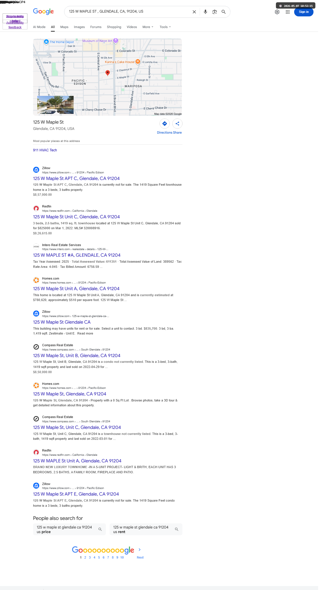Clear the search box with X icon
This screenshot has width=322, height=590.
(x=194, y=12)
